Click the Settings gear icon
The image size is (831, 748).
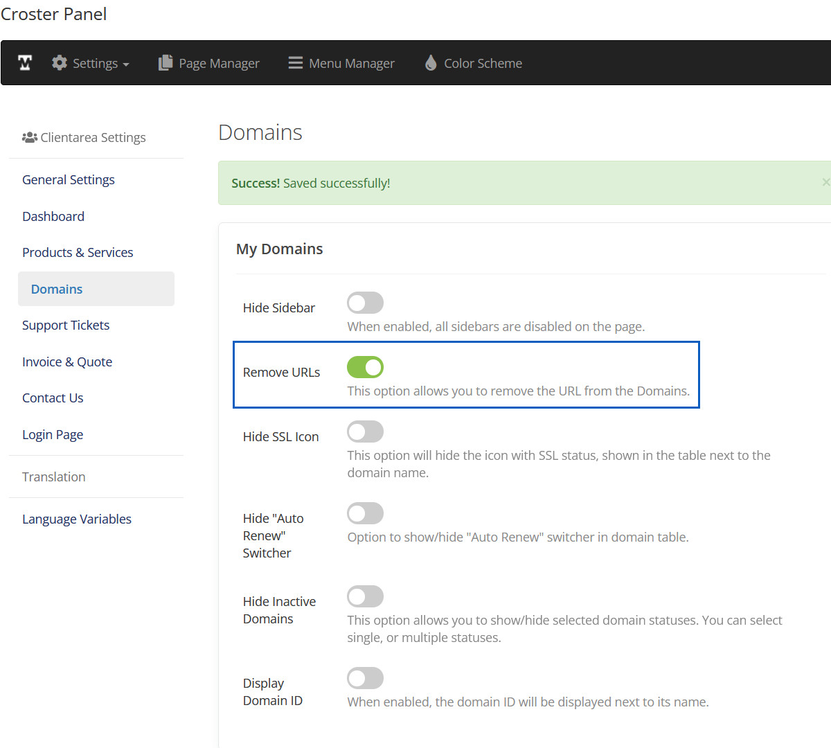click(60, 63)
